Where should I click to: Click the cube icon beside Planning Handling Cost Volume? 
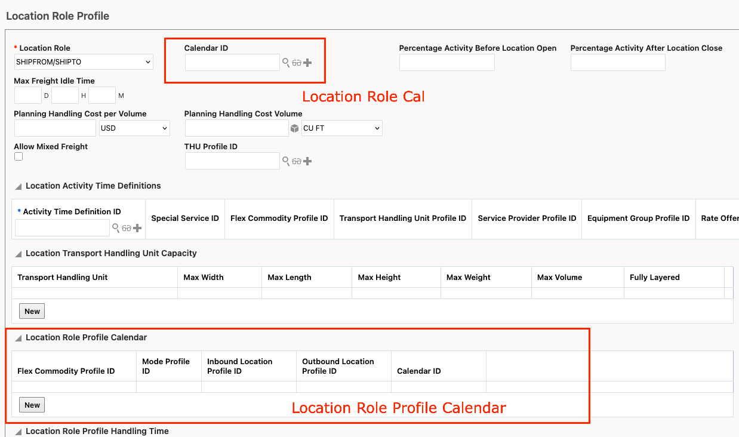pos(295,127)
